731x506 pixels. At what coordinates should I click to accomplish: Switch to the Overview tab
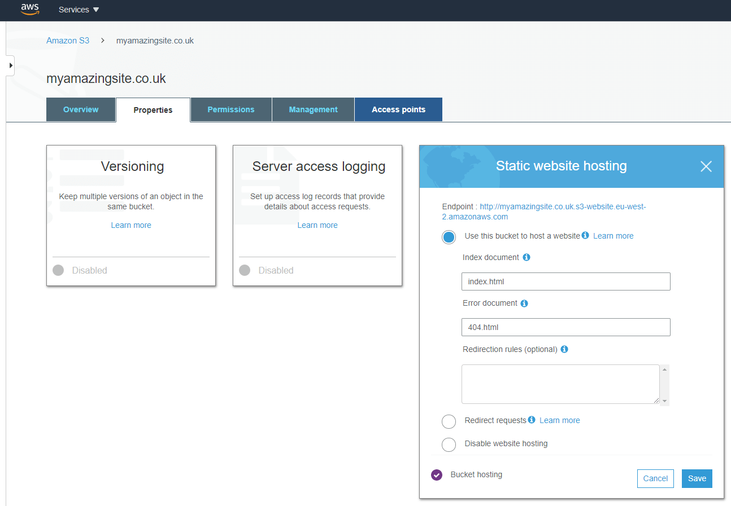pyautogui.click(x=81, y=109)
